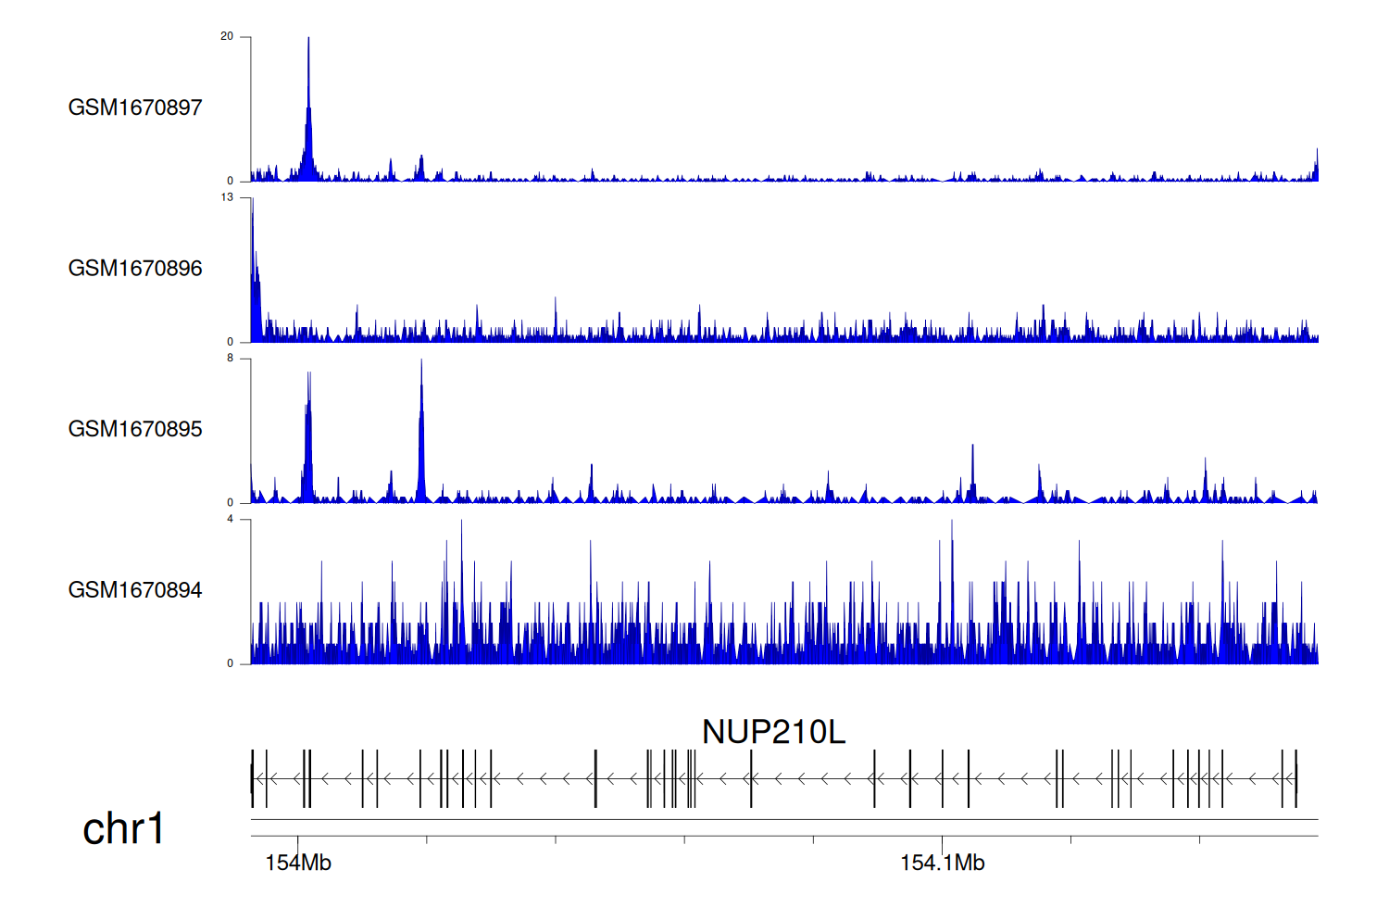Click the leftmost exon of NUP210L
Screen dimensions: 1389x908
coord(252,778)
